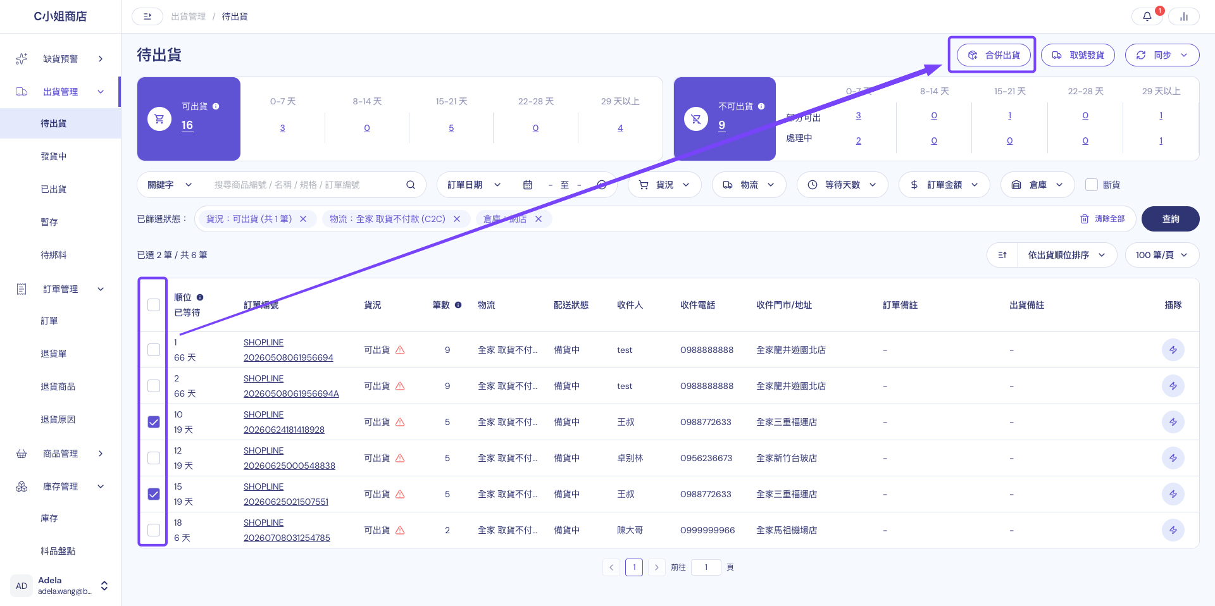This screenshot has width=1215, height=606.
Task: Toggle sort direction icon
Action: coord(1002,255)
